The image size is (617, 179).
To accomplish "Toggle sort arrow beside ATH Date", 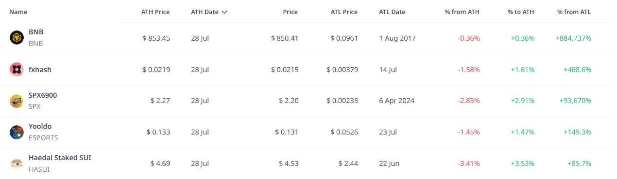I will [x=224, y=12].
